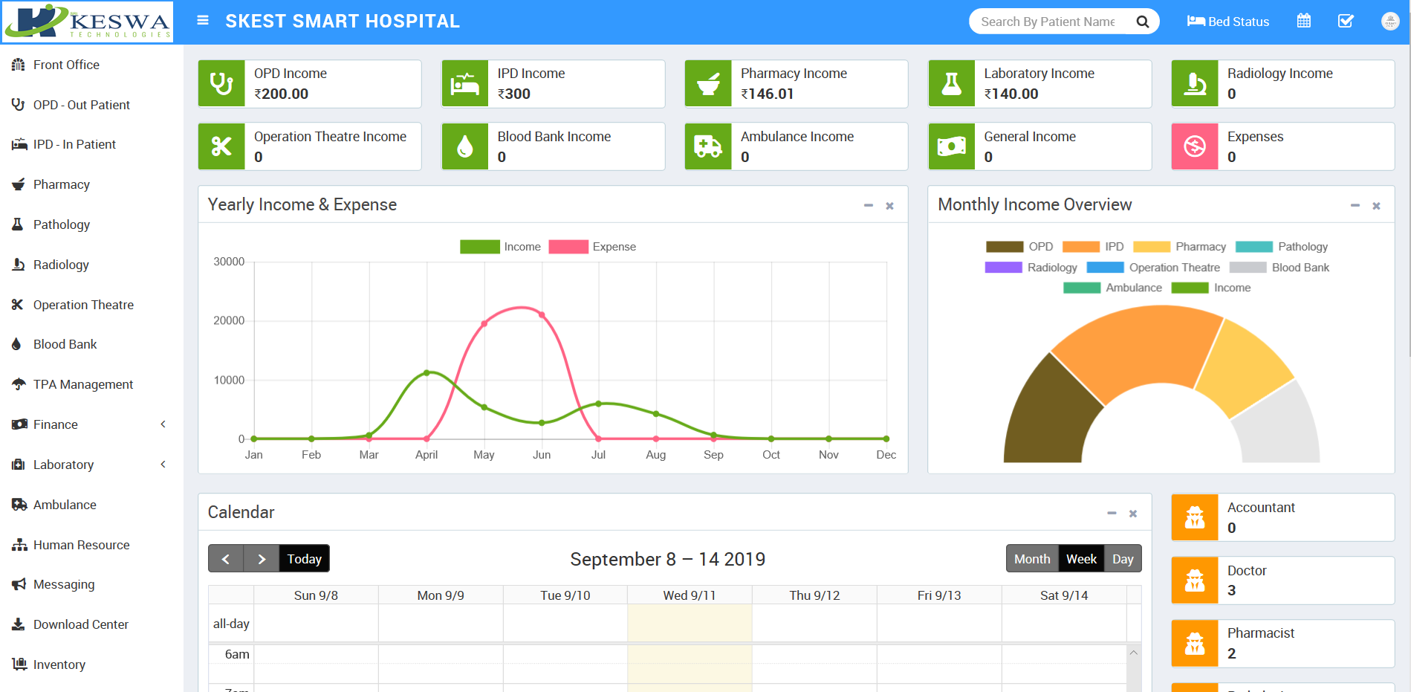Click Bed Status in header
The width and height of the screenshot is (1411, 692).
tap(1228, 22)
